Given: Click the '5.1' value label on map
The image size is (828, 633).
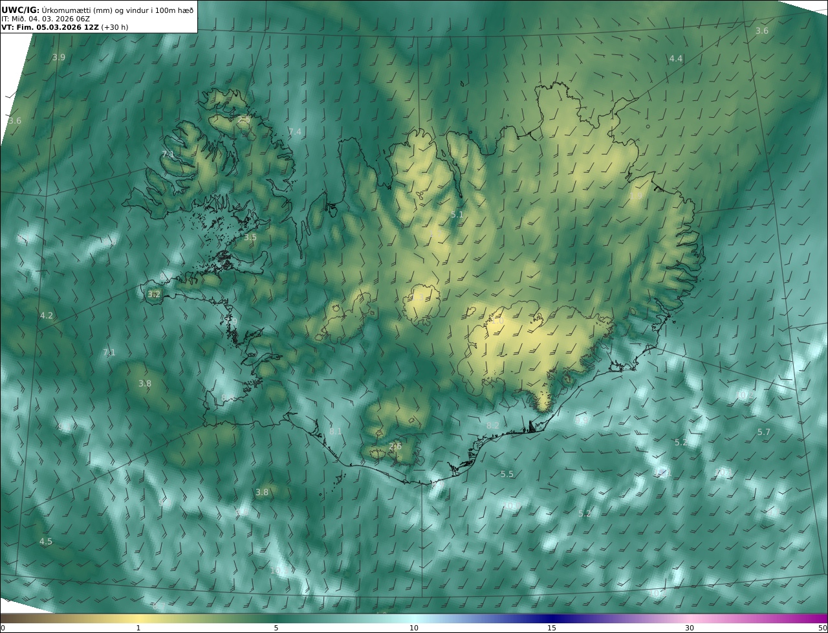Looking at the screenshot, I should 457,214.
